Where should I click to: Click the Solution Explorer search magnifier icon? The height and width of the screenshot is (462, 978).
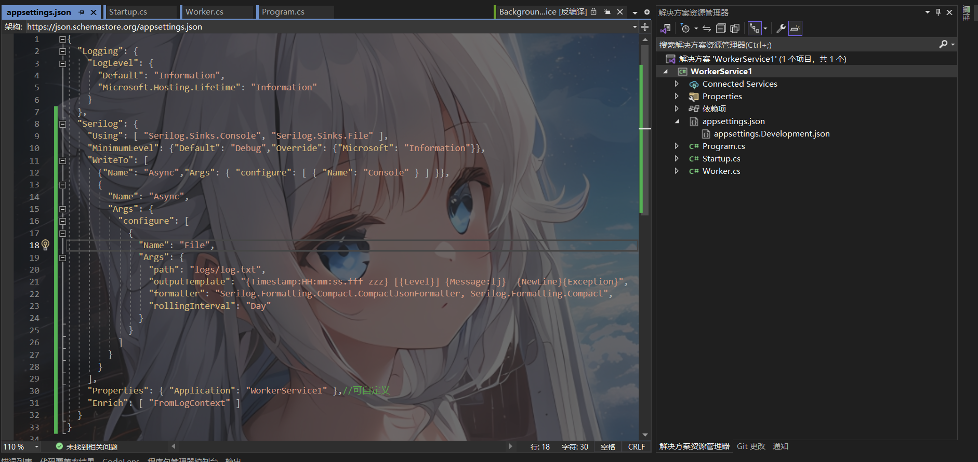[943, 45]
